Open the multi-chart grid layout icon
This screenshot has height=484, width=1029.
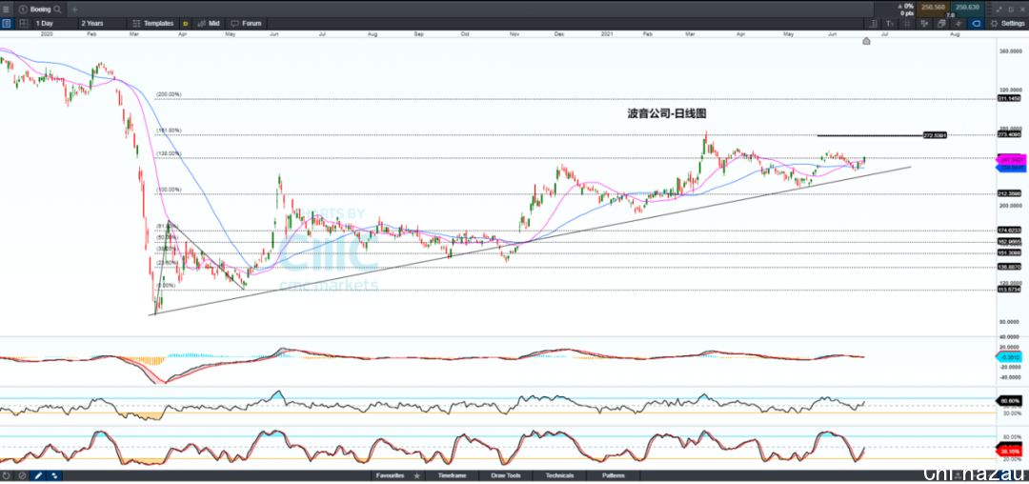(x=24, y=24)
